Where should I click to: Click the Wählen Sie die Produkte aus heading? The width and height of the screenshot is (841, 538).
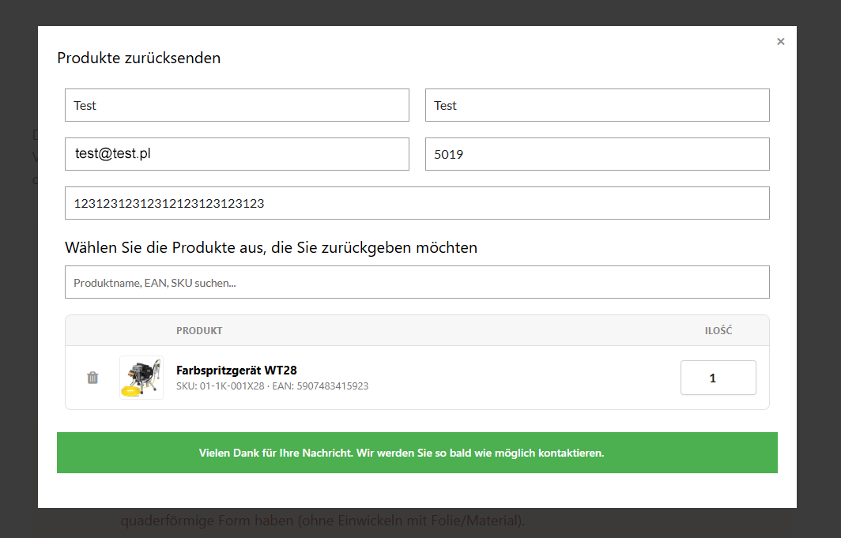click(x=271, y=247)
